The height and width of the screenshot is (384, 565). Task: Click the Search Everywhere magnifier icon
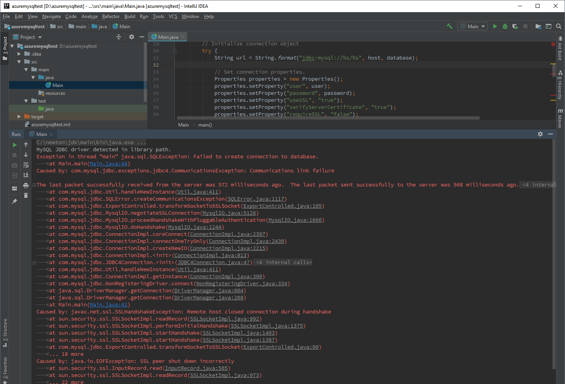pos(559,26)
